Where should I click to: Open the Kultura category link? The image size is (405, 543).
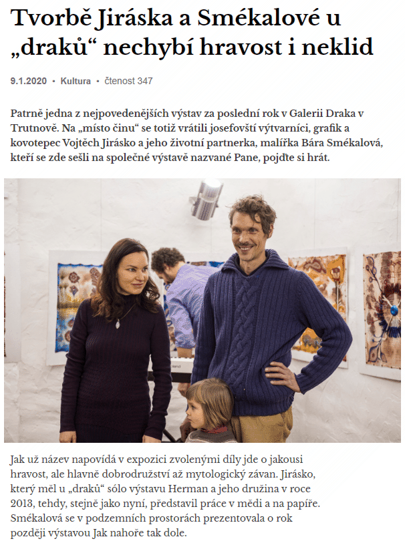coord(76,81)
